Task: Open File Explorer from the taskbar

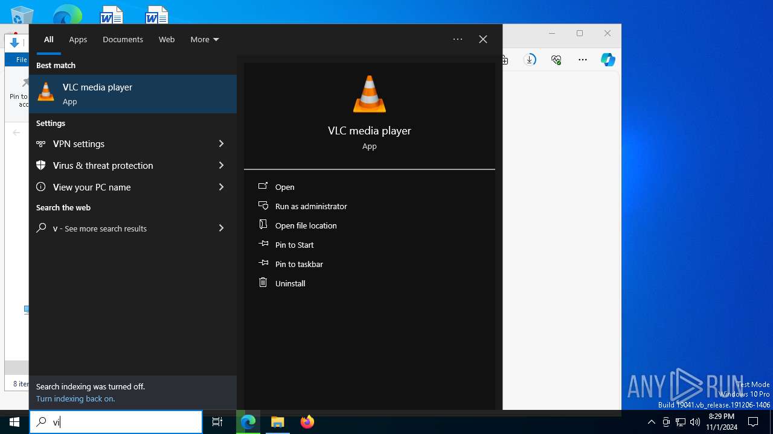Action: [x=278, y=422]
